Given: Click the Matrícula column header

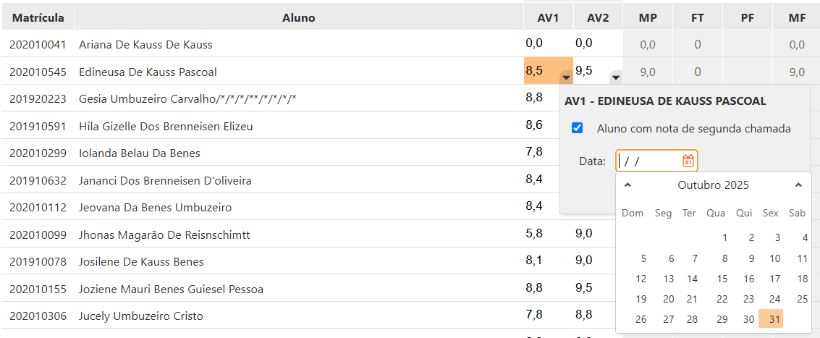Looking at the screenshot, I should point(38,17).
